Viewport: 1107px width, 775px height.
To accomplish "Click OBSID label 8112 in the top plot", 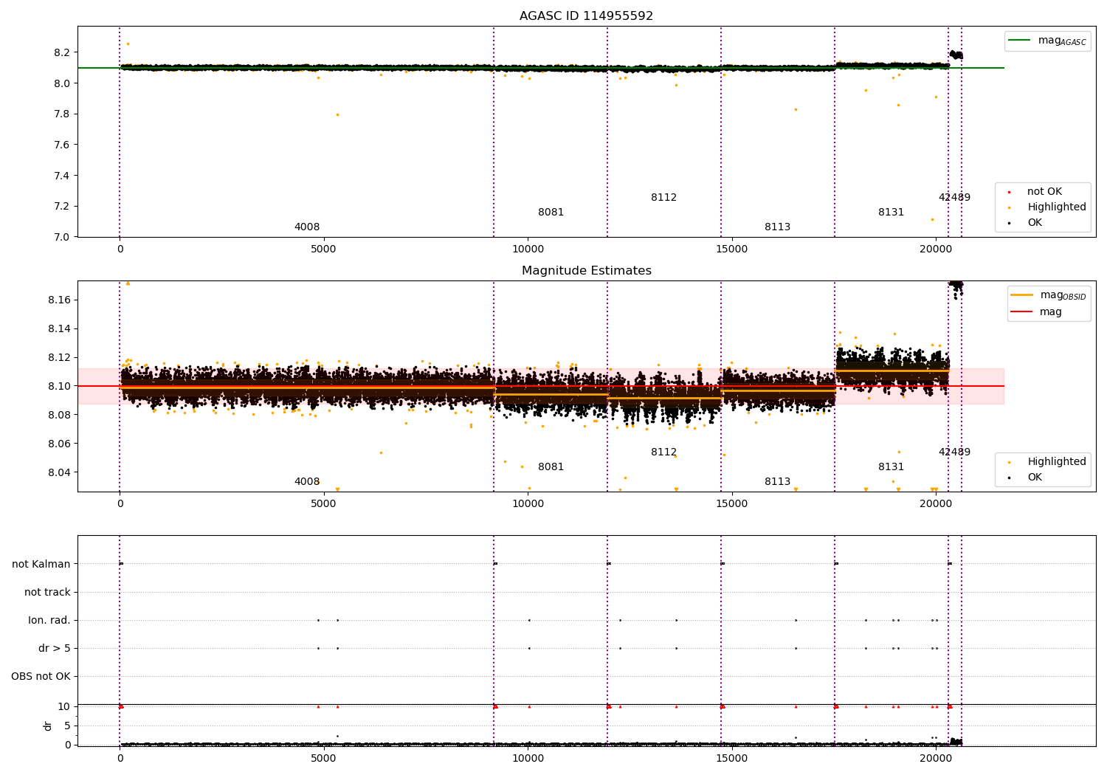I will (663, 198).
